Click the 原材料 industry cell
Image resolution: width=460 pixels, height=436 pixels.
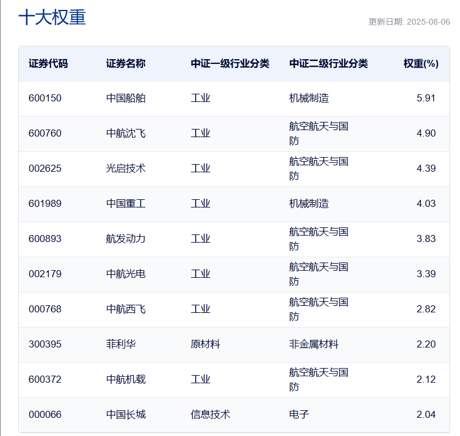pyautogui.click(x=205, y=344)
